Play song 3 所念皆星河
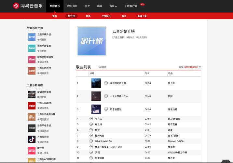Screen dimensions: 233x163 106,109
